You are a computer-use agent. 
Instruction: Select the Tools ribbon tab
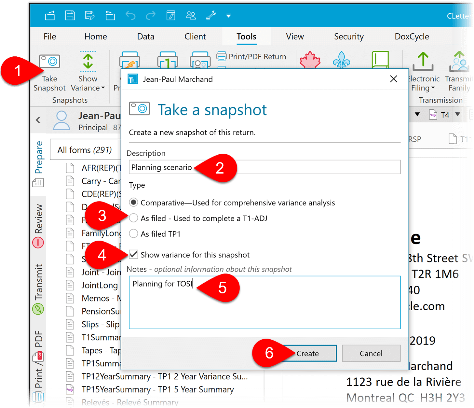pos(246,36)
